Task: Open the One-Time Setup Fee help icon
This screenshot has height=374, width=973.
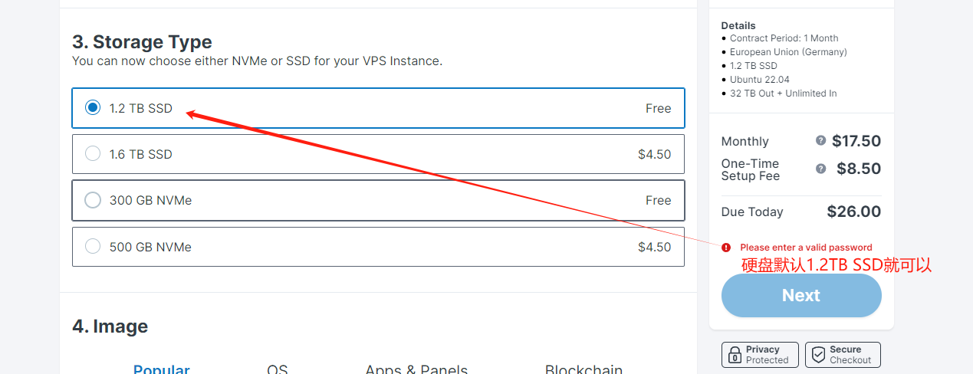Action: click(x=821, y=169)
